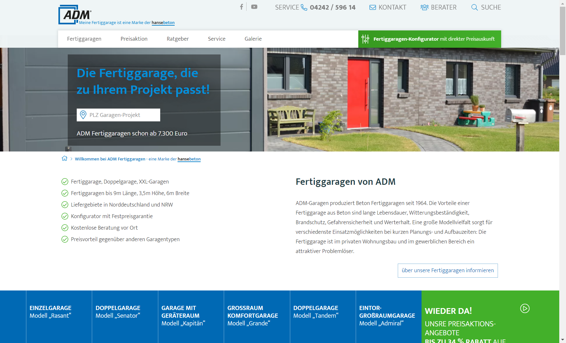
Task: Open the BERATER link
Action: (x=439, y=7)
